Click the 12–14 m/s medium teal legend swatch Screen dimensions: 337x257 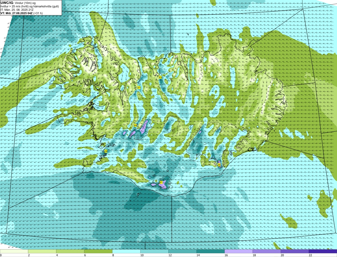[182, 251]
